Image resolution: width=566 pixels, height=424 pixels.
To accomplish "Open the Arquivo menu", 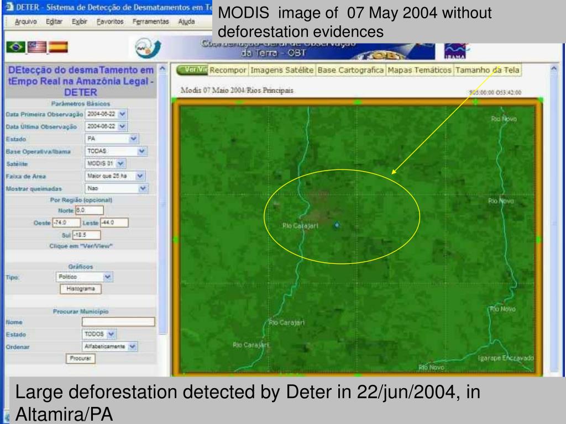I will click(25, 22).
